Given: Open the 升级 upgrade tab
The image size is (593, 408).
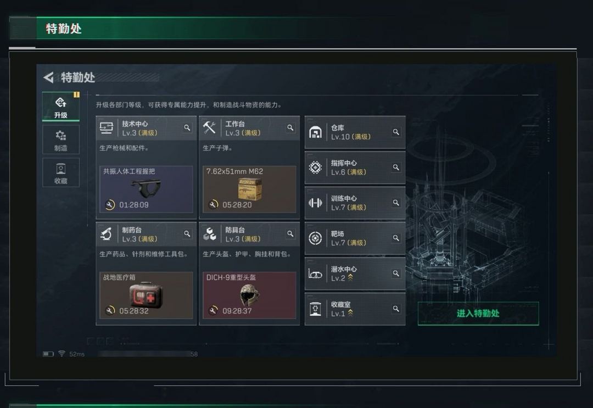Looking at the screenshot, I should tap(61, 107).
